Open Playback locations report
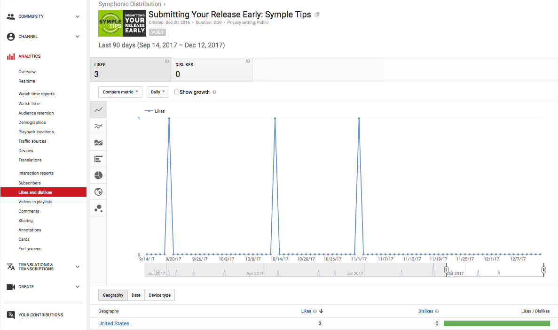558x330 pixels. pyautogui.click(x=36, y=132)
